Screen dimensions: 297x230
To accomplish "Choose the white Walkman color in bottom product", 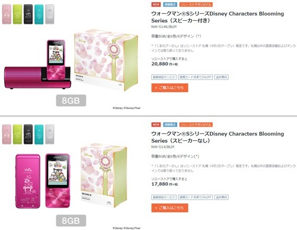I will pos(49,134).
